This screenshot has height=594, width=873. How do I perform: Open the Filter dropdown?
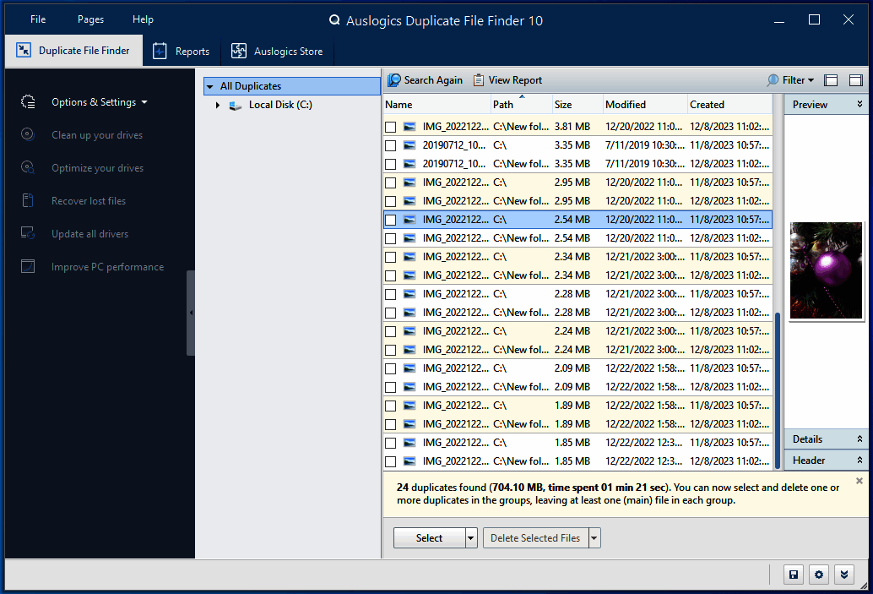791,79
